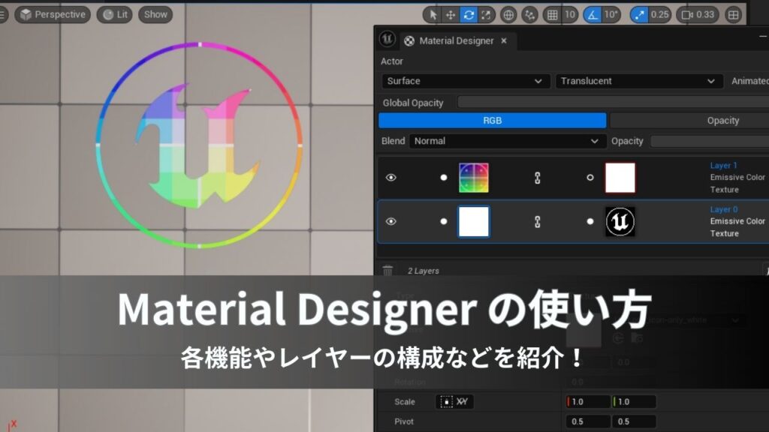The width and height of the screenshot is (769, 432).
Task: Select the Scale tool
Action: tap(485, 13)
